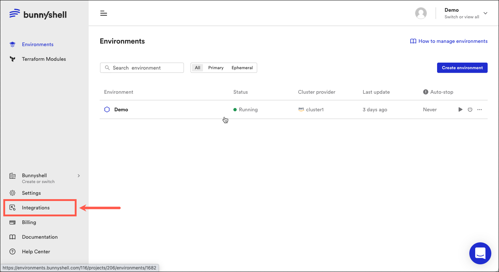Open Documentation in the sidebar
499x272 pixels.
tap(40, 237)
